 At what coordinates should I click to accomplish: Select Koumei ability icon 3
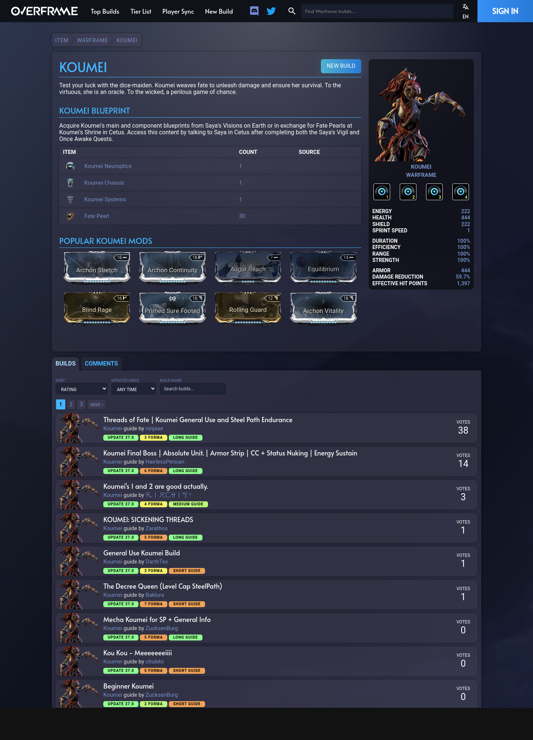pos(435,192)
